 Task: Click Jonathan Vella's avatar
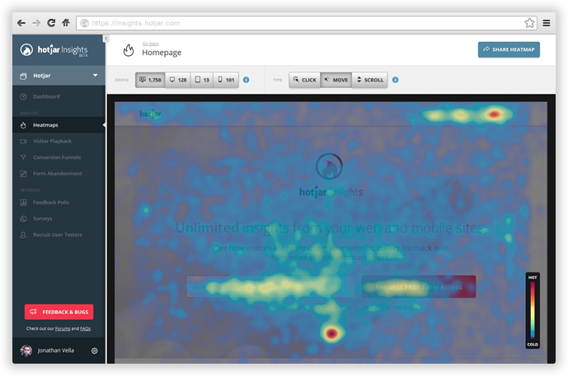click(x=26, y=350)
